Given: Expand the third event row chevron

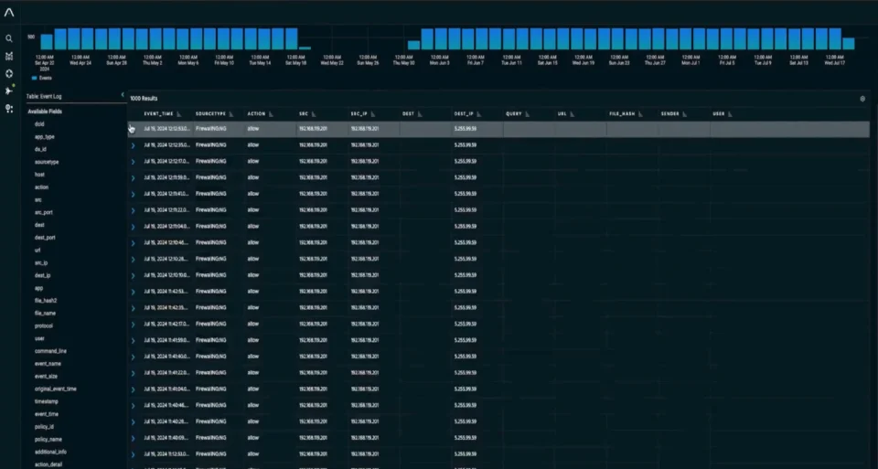Looking at the screenshot, I should click(x=133, y=162).
